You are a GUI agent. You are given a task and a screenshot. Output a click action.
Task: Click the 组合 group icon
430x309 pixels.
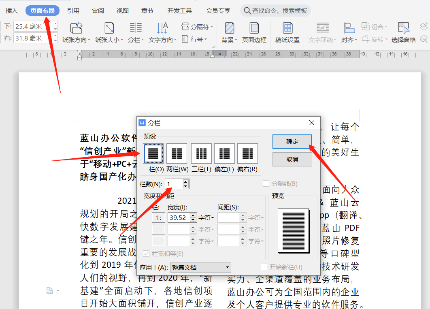click(x=366, y=26)
